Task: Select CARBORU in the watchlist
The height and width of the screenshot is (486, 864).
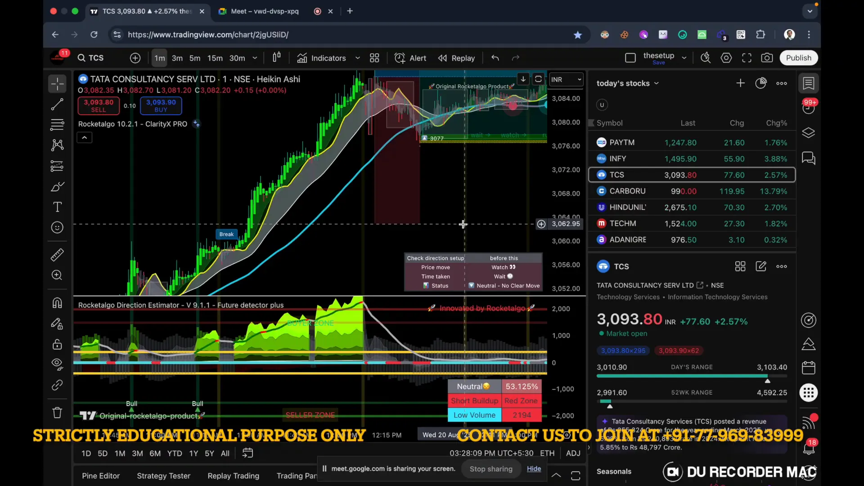Action: 692,191
